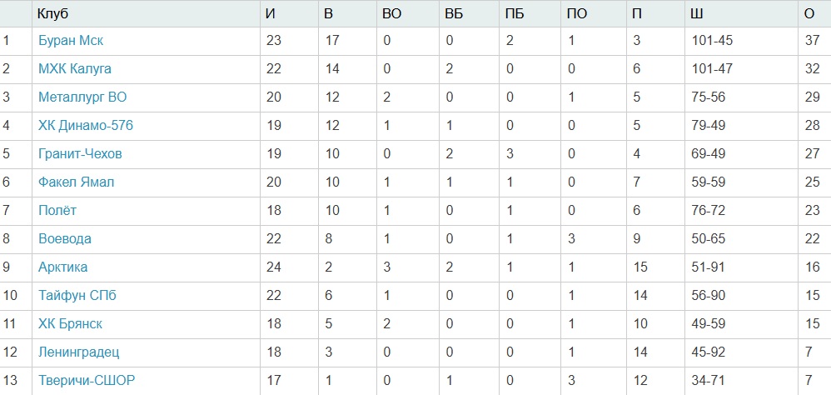Image resolution: width=831 pixels, height=395 pixels.
Task: Open the Буран Мск club link
Action: pyautogui.click(x=71, y=40)
